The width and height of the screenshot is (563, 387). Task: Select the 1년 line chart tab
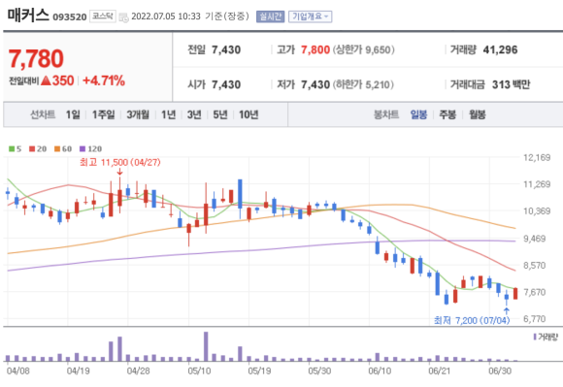168,114
